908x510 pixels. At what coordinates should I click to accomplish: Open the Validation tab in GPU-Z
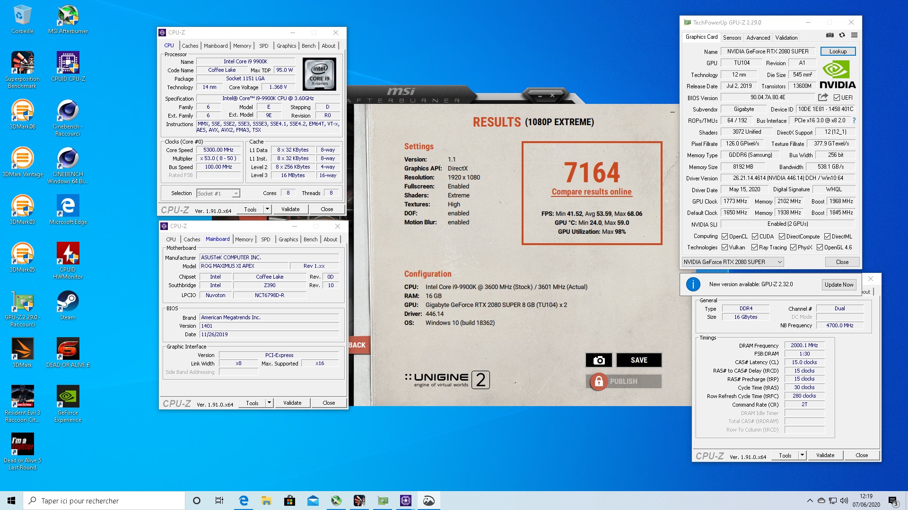pos(786,38)
